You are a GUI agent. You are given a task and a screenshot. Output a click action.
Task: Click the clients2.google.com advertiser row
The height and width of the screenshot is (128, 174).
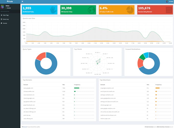click(136, 105)
